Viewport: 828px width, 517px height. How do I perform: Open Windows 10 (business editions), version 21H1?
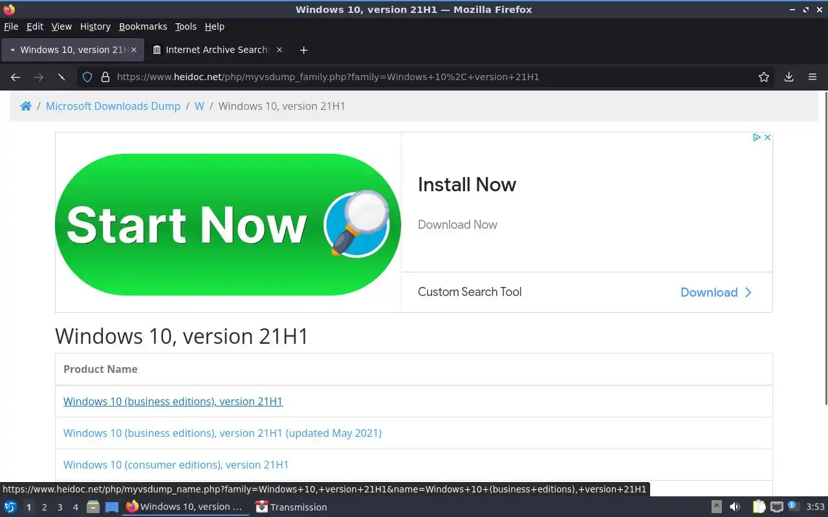(x=173, y=401)
